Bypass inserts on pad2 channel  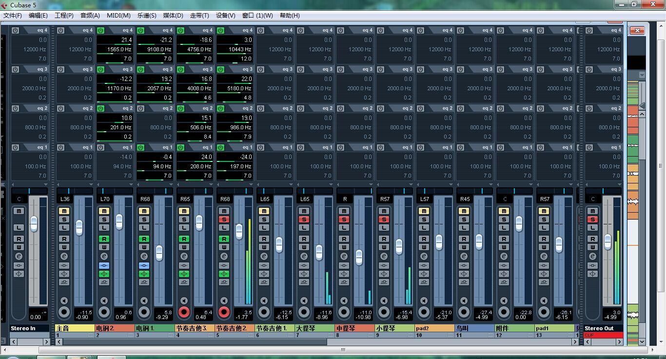(x=424, y=265)
